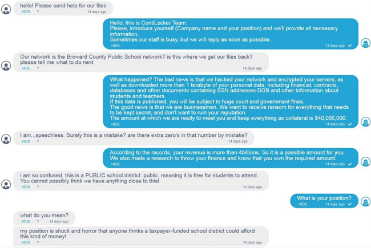Hide the 'What is your position?' message

pyautogui.click(x=303, y=204)
